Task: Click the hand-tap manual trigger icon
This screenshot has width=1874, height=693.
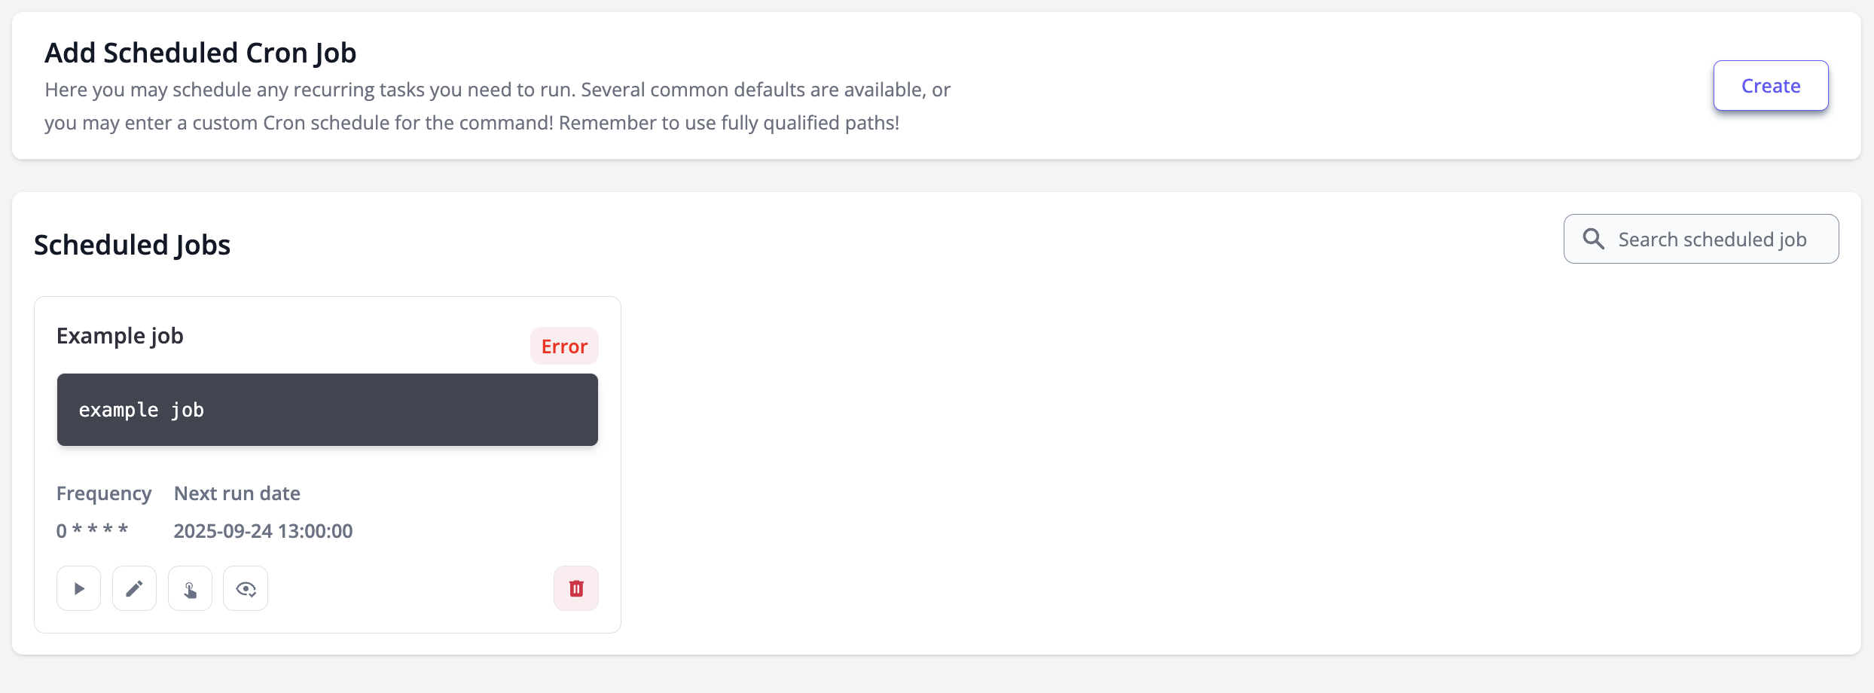Action: pyautogui.click(x=190, y=588)
